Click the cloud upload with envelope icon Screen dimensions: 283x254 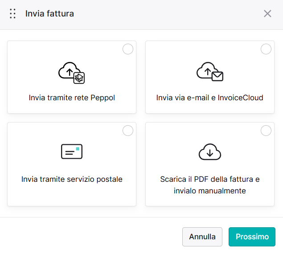(x=210, y=72)
